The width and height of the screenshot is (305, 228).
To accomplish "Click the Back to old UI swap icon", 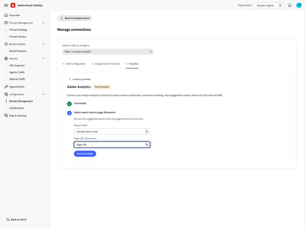I will click(8, 219).
